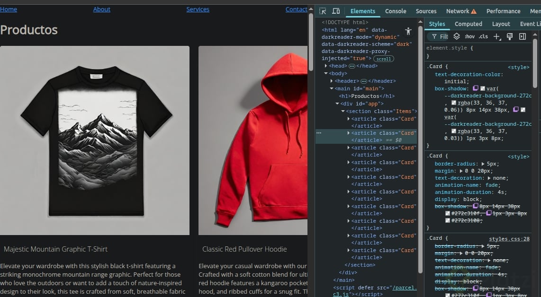
Task: Click the warning icon beside Network
Action: 474,11
